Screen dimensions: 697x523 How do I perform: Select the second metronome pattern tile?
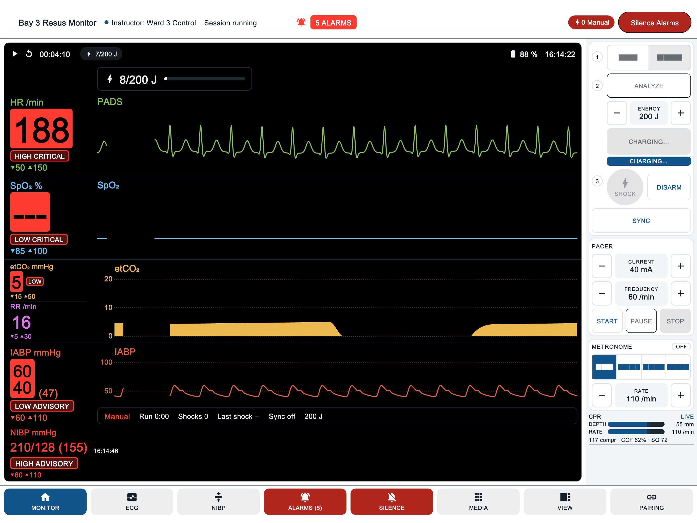pyautogui.click(x=629, y=367)
